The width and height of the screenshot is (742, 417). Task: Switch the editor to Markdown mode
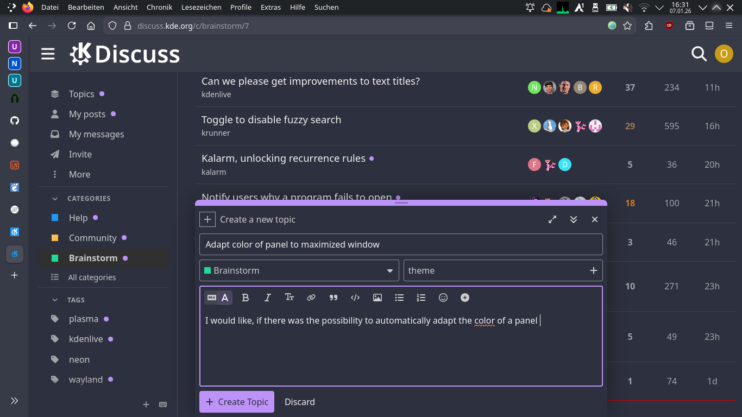point(212,298)
